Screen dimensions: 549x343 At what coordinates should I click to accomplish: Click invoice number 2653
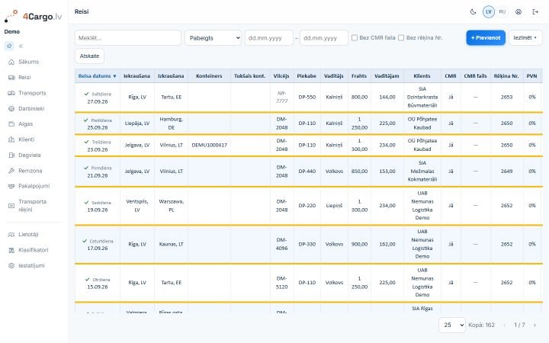(506, 97)
